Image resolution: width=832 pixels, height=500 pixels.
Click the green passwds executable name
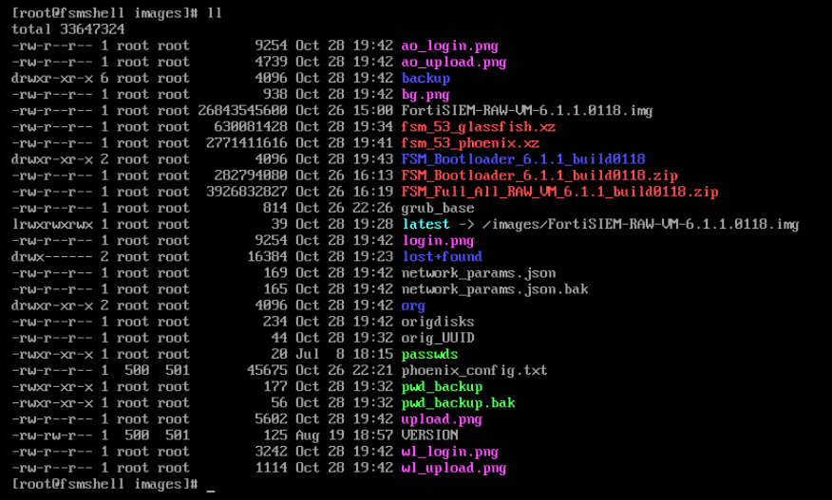(429, 354)
